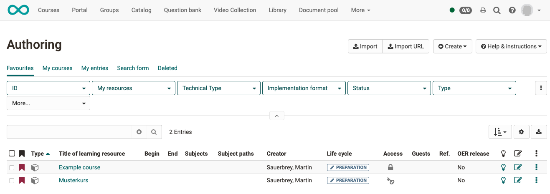Toggle the select-all checkbox in header
Viewport: 550px width, 194px height.
(x=12, y=154)
